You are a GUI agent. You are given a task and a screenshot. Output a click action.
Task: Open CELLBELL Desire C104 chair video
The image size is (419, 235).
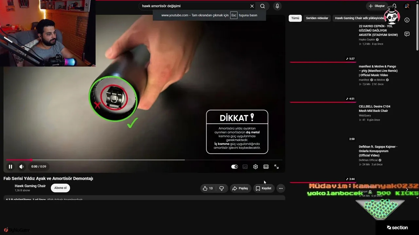(374, 109)
